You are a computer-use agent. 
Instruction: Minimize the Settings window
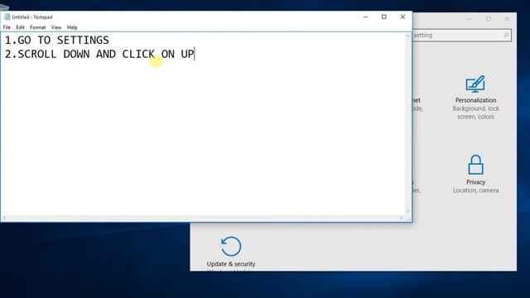470,19
